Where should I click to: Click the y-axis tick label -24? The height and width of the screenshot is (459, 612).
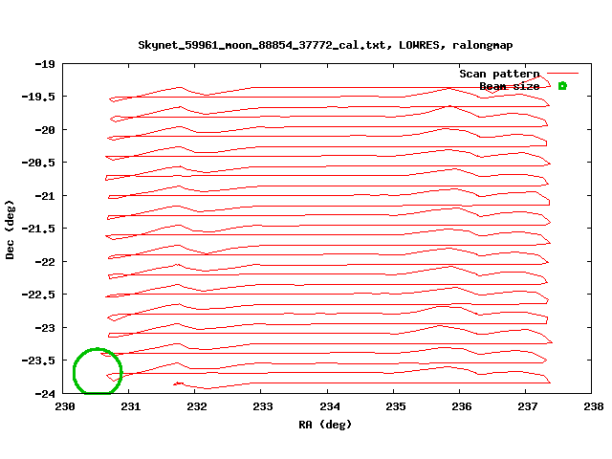coord(45,394)
